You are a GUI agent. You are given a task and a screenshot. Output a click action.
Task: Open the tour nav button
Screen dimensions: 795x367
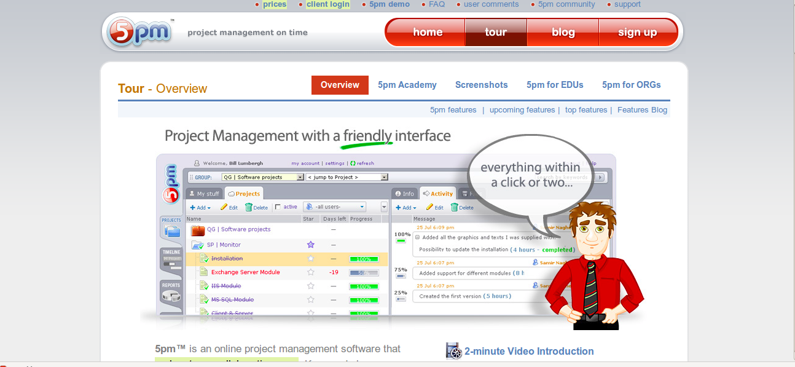[x=496, y=33]
